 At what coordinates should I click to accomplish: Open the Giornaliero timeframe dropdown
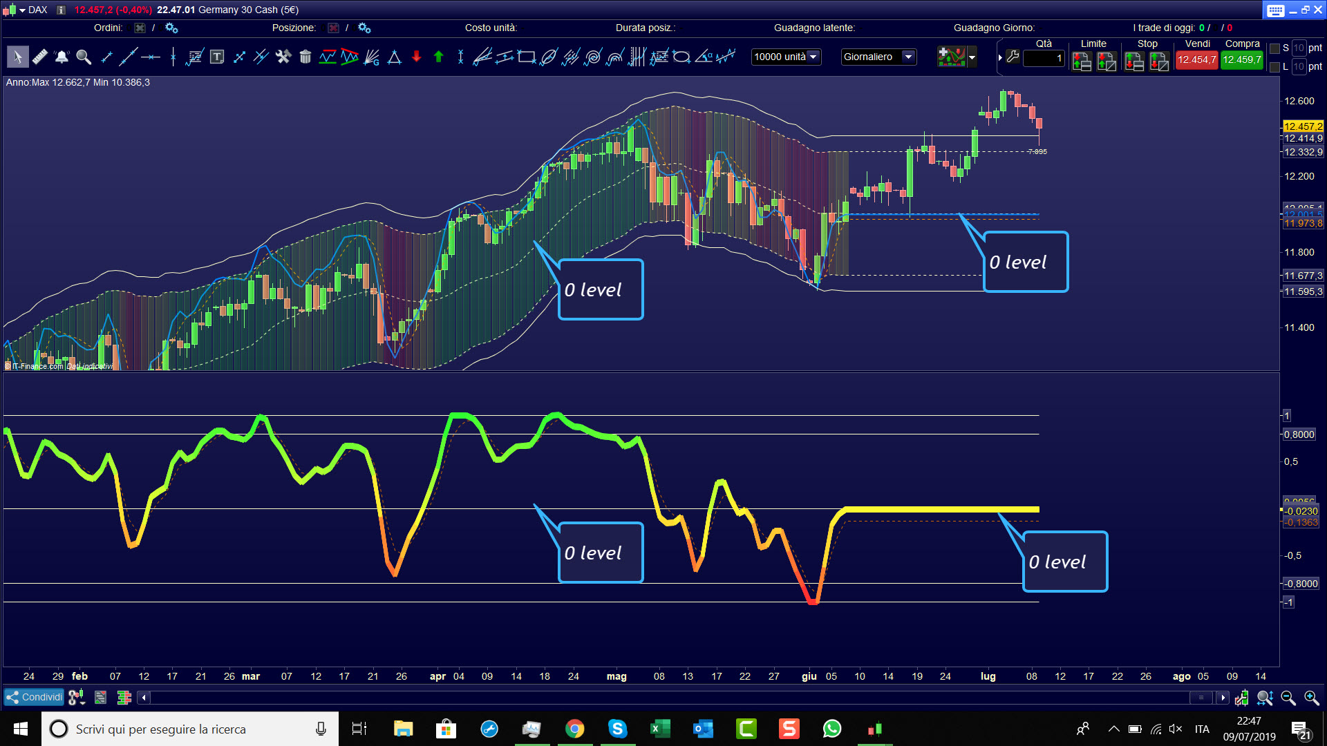878,57
